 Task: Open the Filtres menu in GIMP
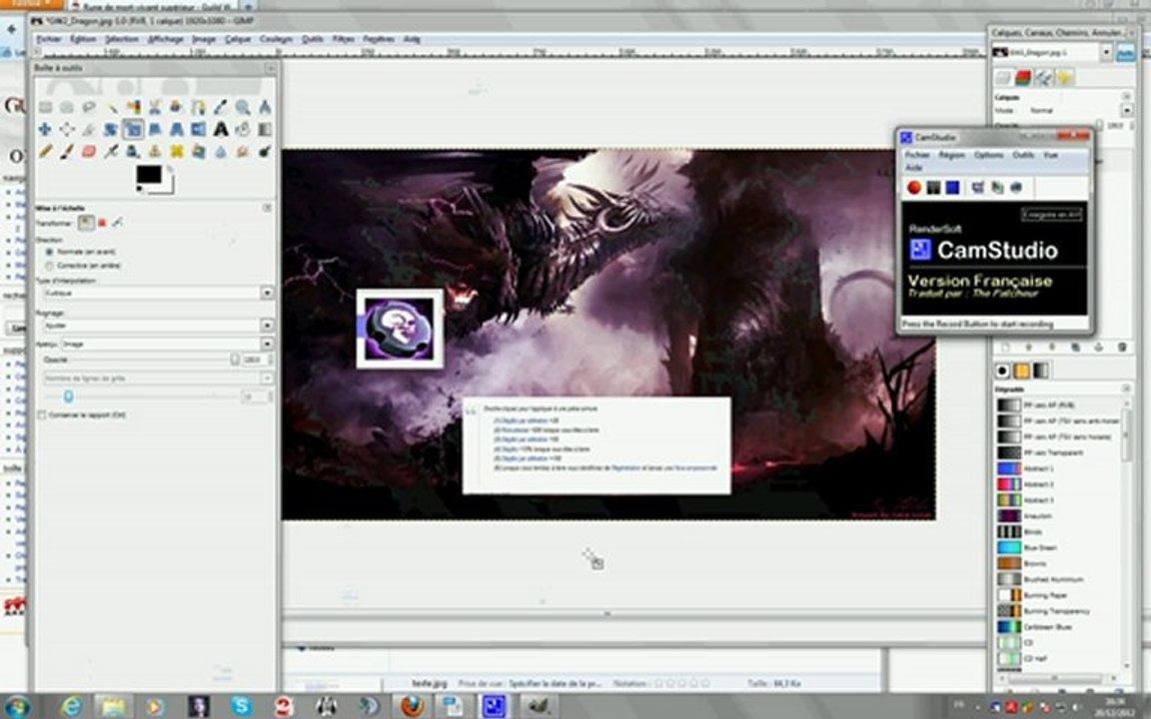344,39
